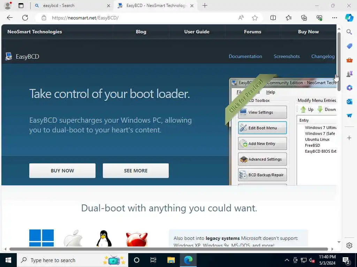
Task: Open sidebar Games chess icon
Action: coord(349,74)
